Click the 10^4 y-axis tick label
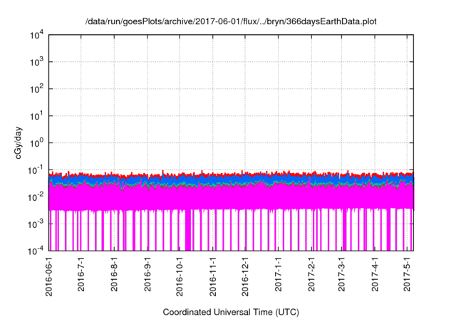The image size is (456, 319). pyautogui.click(x=36, y=36)
